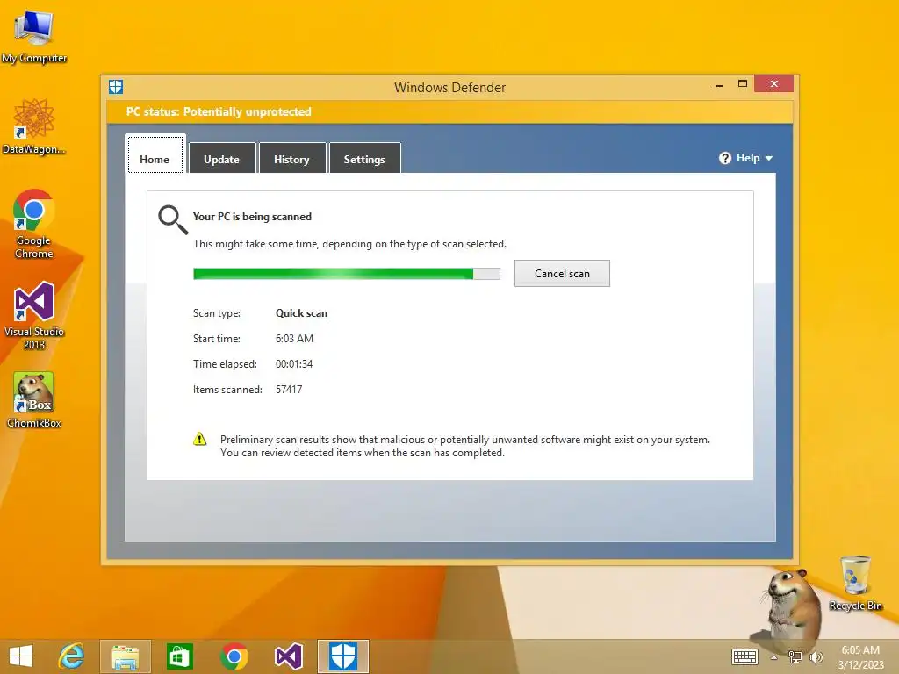Click the 'Items scanned:' label

coord(227,390)
